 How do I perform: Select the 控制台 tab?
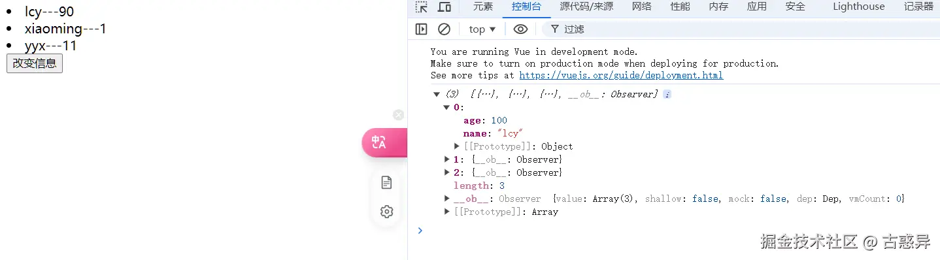point(527,7)
